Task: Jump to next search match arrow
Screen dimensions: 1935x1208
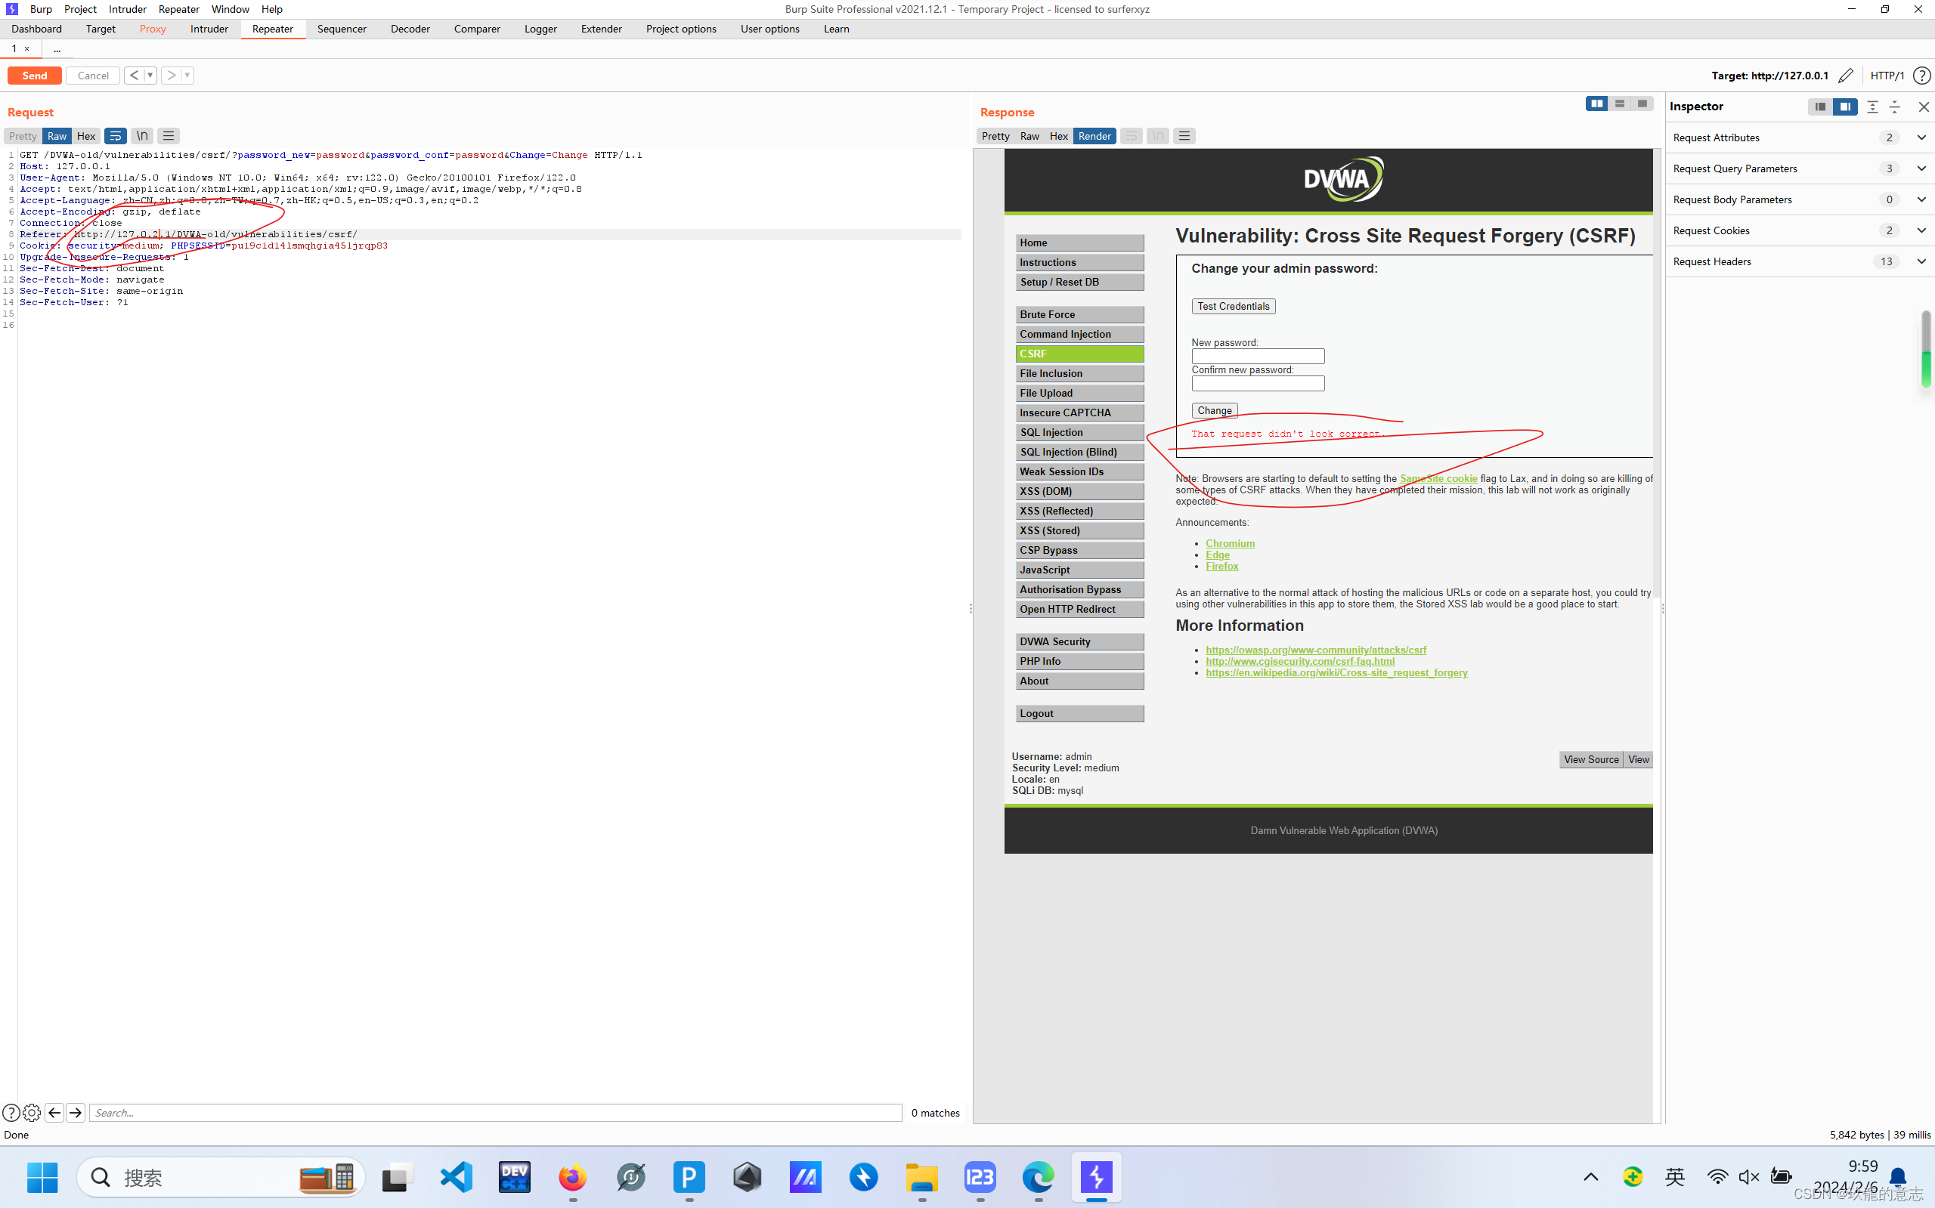Action: (x=76, y=1112)
